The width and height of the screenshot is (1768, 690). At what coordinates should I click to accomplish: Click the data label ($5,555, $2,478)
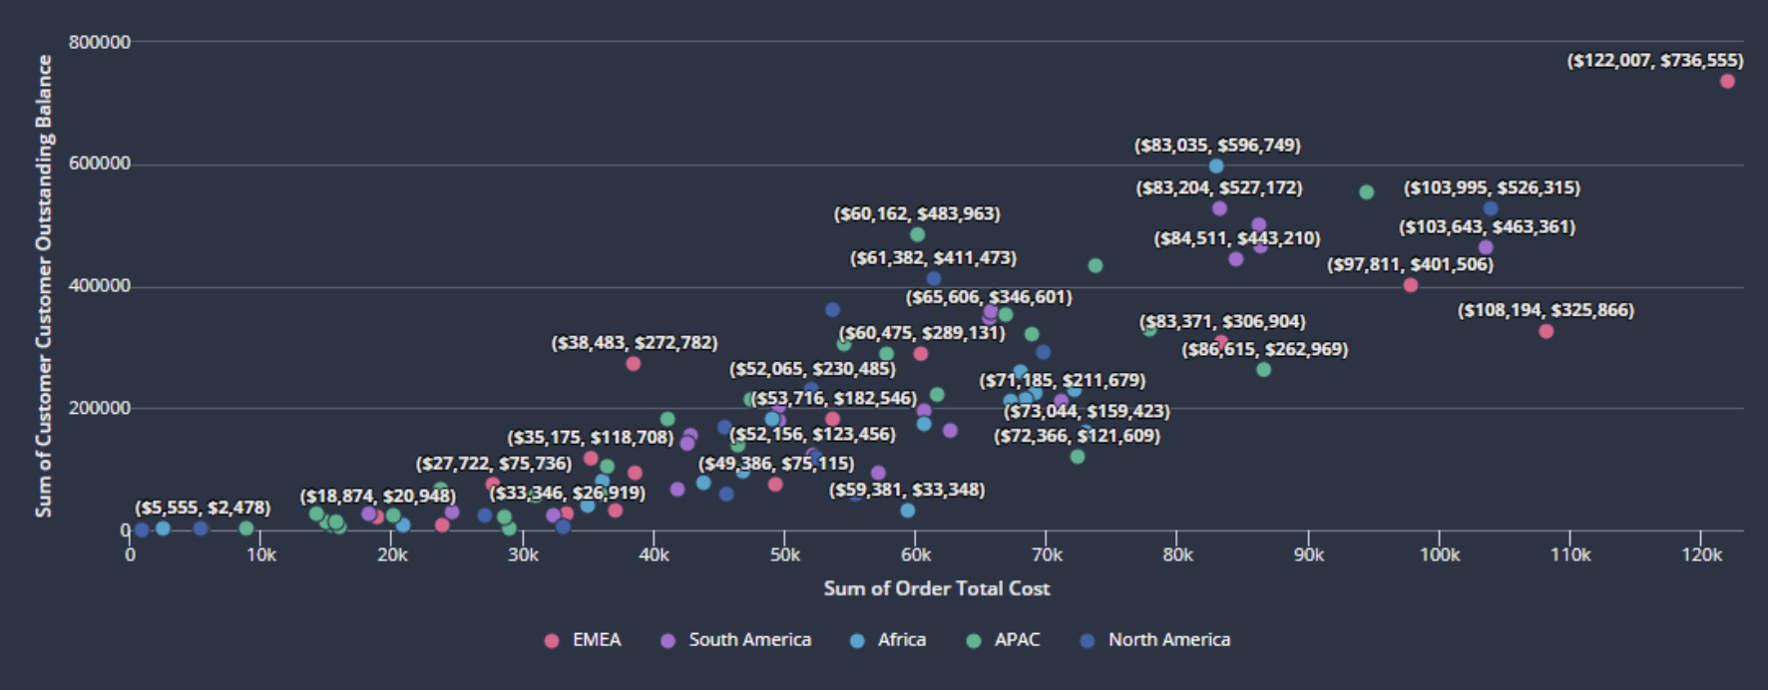pyautogui.click(x=203, y=508)
